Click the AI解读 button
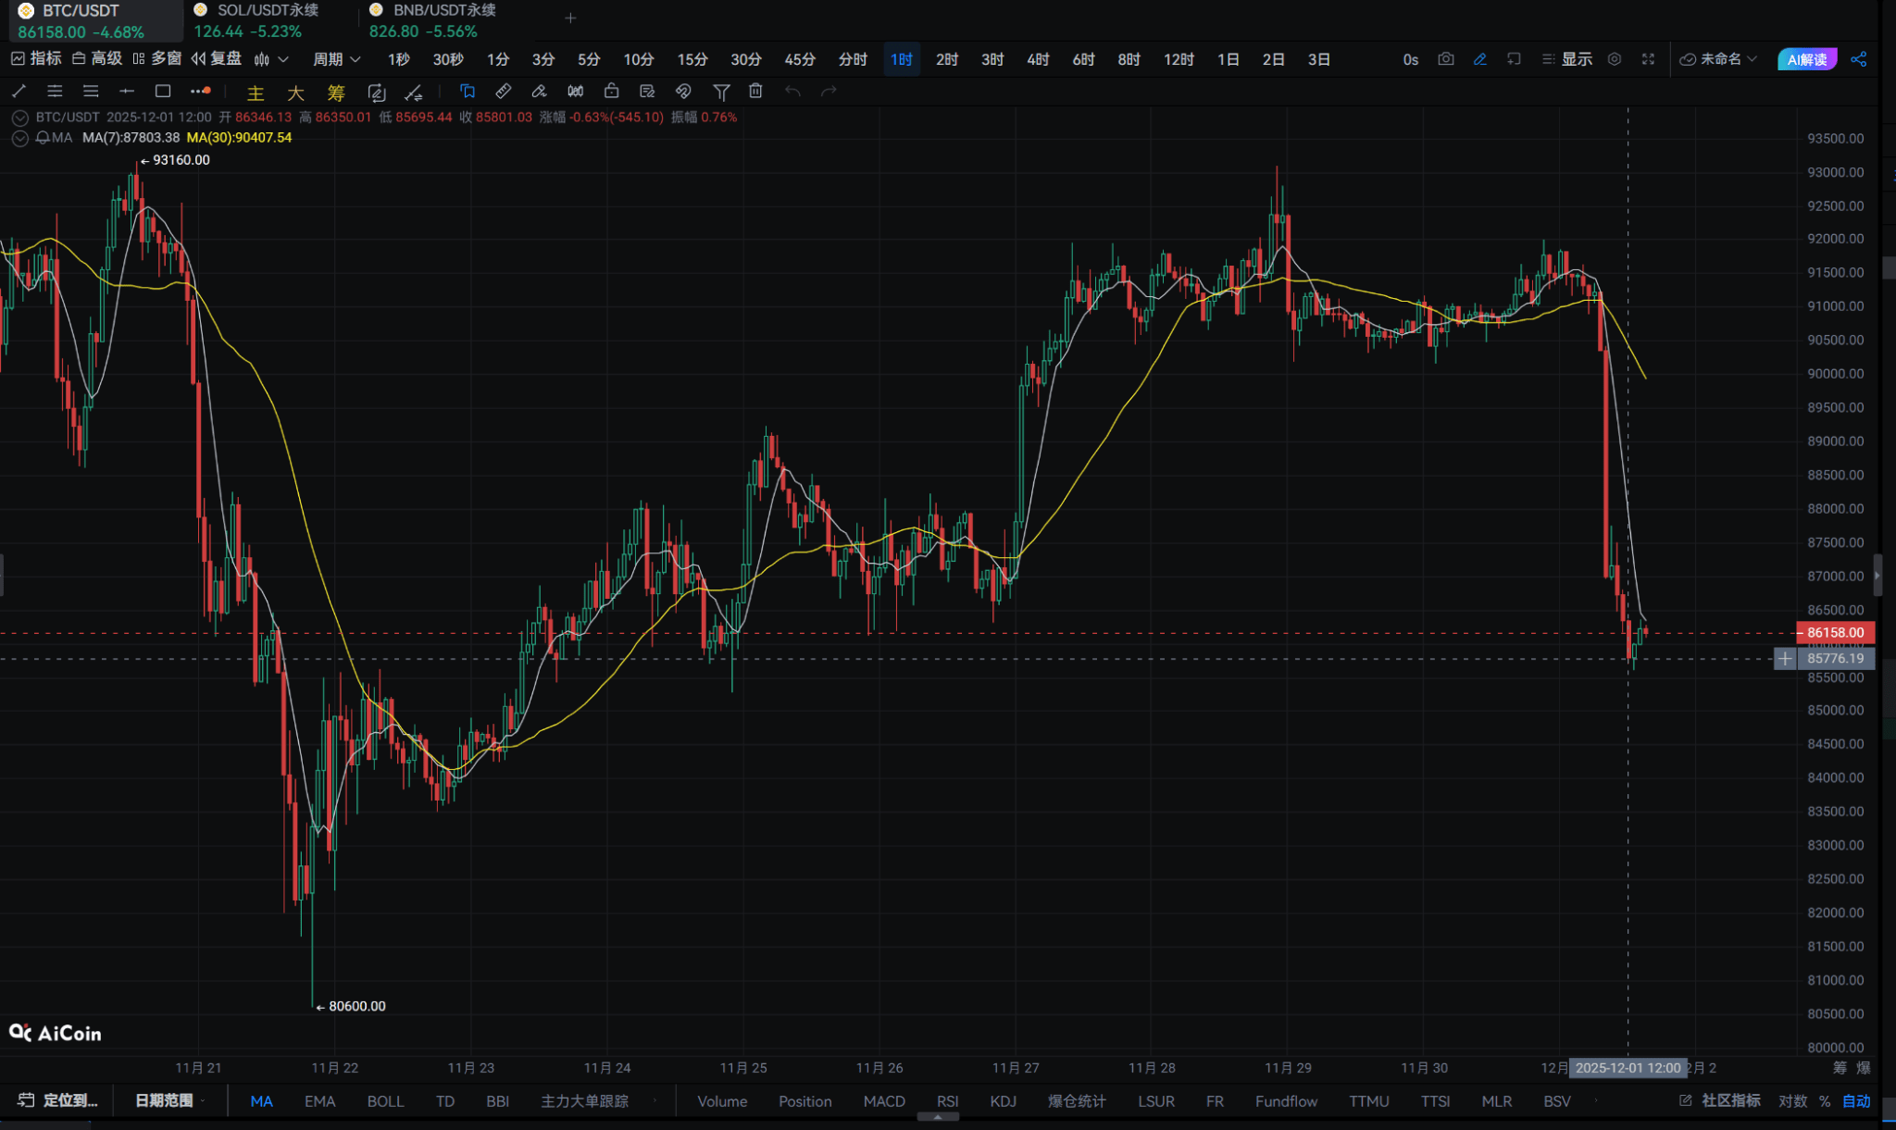1896x1130 pixels. pyautogui.click(x=1806, y=59)
